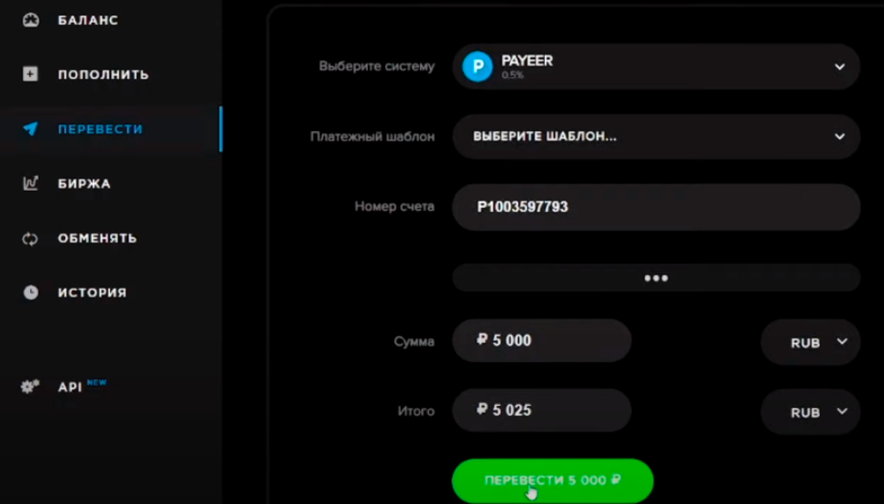Viewport: 884px width, 504px height.
Task: Click the API gears icon
Action: click(30, 387)
